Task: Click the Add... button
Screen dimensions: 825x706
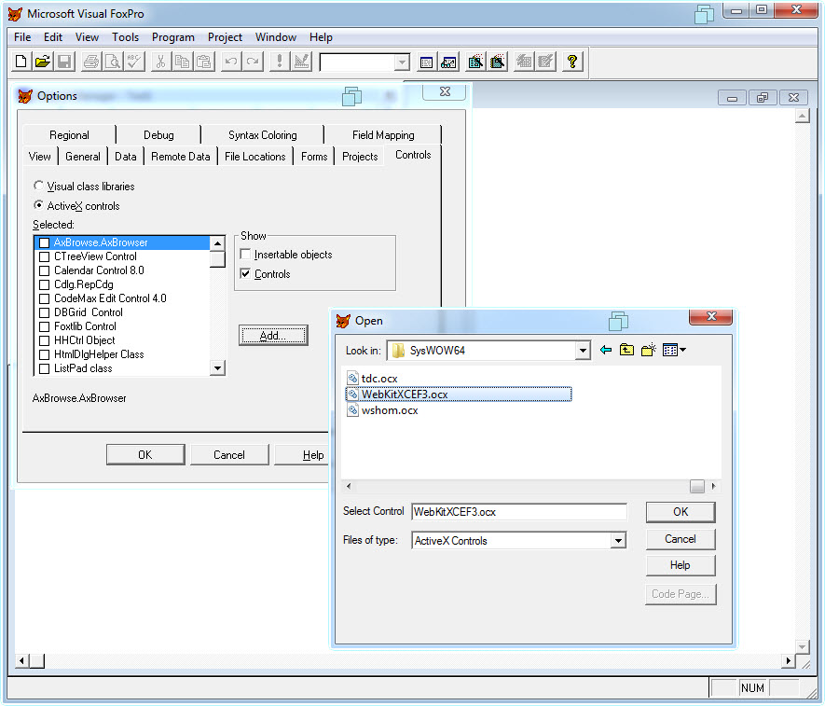Action: click(x=273, y=336)
